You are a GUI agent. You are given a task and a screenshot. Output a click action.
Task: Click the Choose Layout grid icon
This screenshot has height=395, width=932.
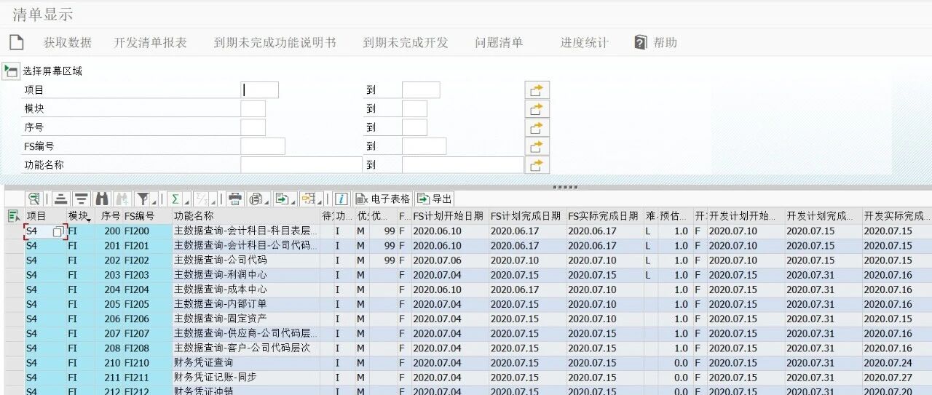[308, 199]
